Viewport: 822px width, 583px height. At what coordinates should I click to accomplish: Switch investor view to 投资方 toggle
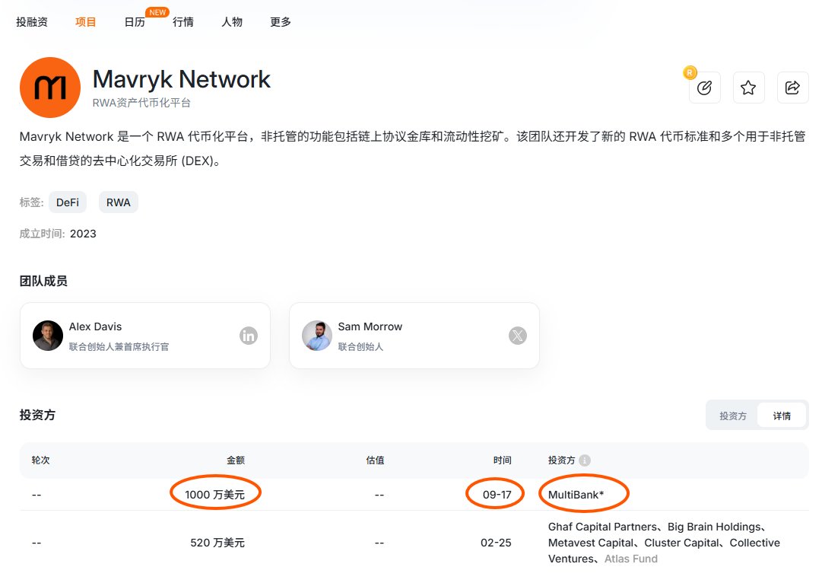coord(733,416)
